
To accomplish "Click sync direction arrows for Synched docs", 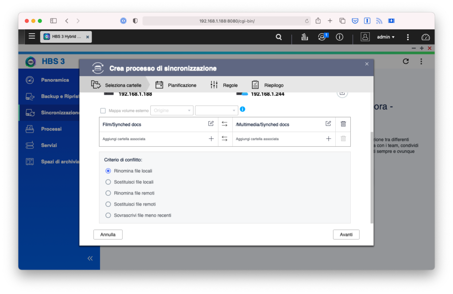I will [x=225, y=124].
